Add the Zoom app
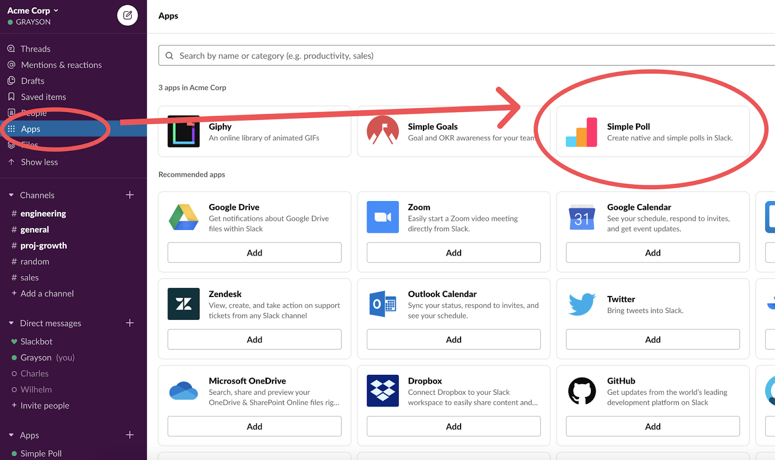775x460 pixels. coord(453,252)
